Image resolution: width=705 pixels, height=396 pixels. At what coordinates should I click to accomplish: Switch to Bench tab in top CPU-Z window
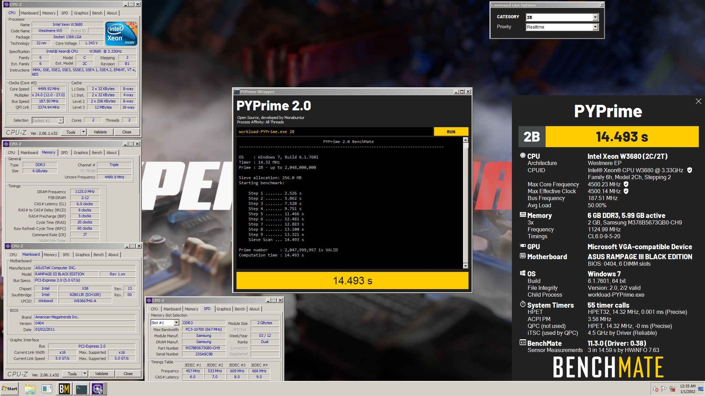(97, 13)
